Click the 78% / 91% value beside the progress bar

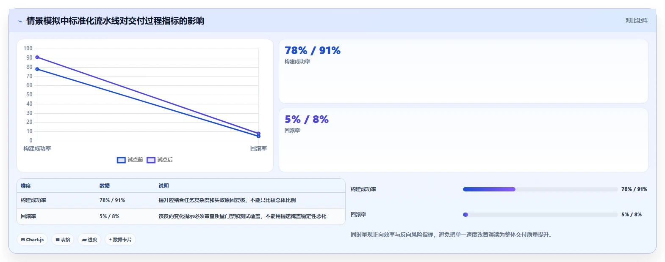(x=634, y=189)
